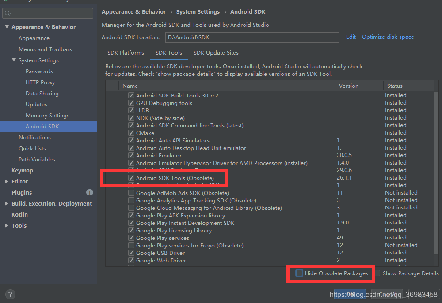Click the OK button
The width and height of the screenshot is (442, 303).
tap(350, 295)
